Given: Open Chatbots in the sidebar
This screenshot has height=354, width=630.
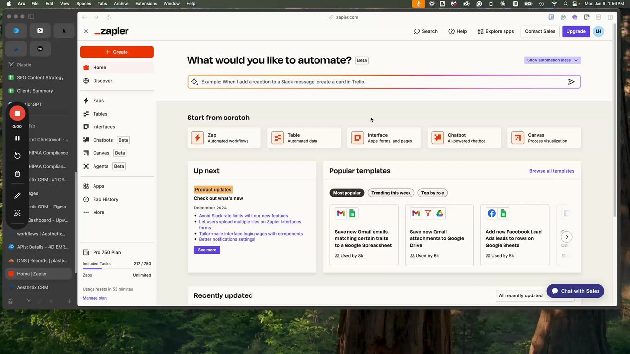Looking at the screenshot, I should click(x=103, y=140).
